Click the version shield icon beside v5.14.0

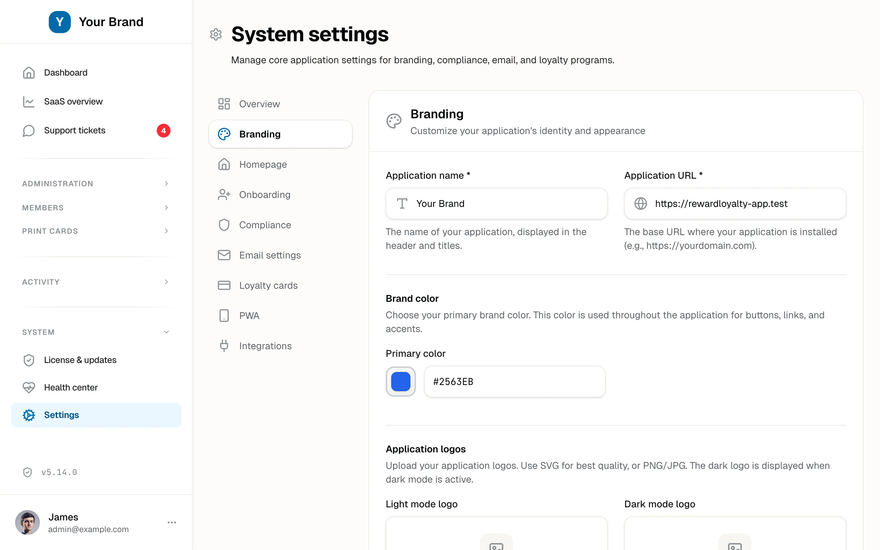(27, 472)
